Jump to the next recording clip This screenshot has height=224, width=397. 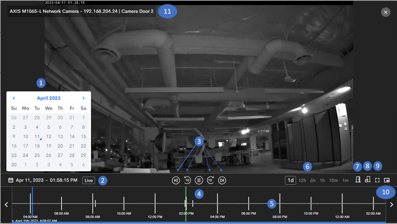(x=222, y=180)
